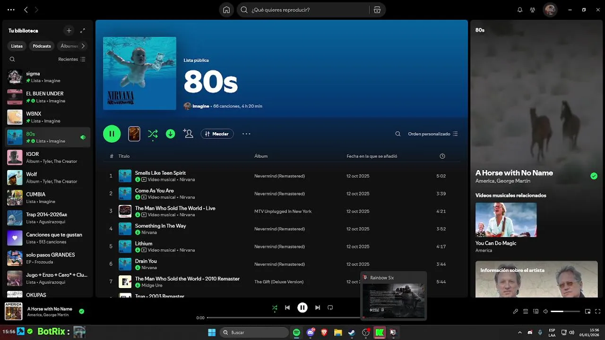Expand Tu biblioteca panel

(x=83, y=31)
